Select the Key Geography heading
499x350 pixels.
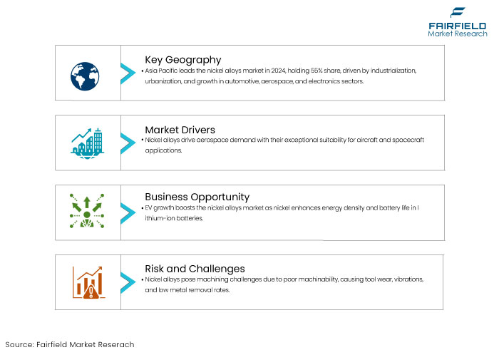tap(183, 60)
